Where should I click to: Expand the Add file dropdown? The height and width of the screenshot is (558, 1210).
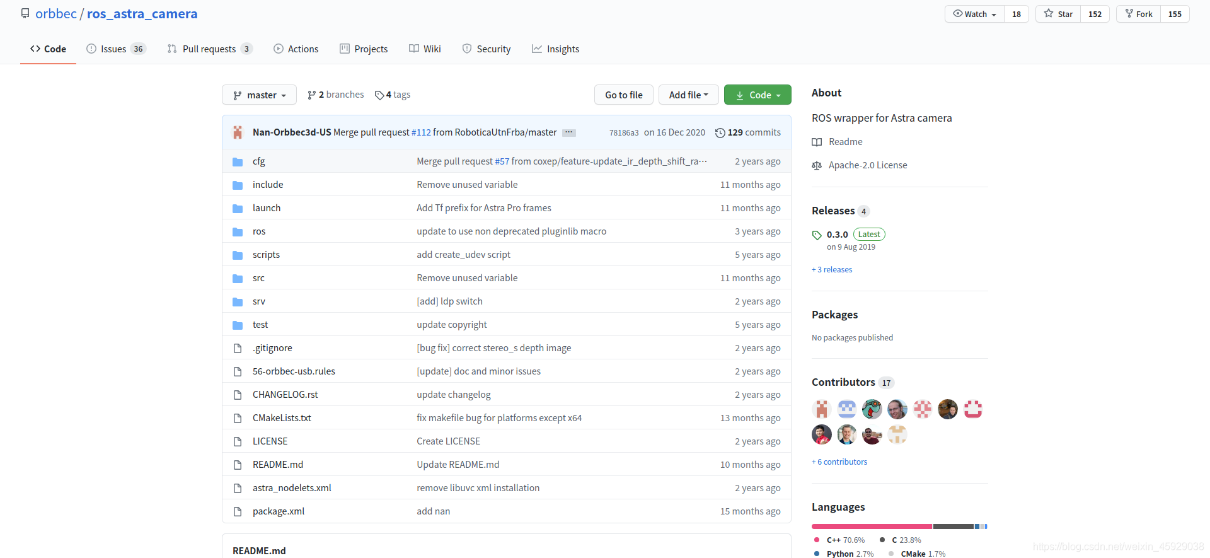coord(689,95)
